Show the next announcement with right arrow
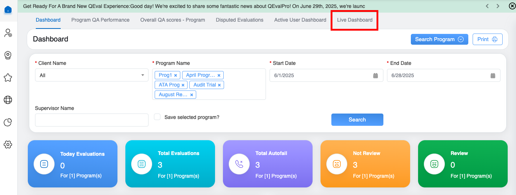The image size is (516, 195). click(x=498, y=6)
